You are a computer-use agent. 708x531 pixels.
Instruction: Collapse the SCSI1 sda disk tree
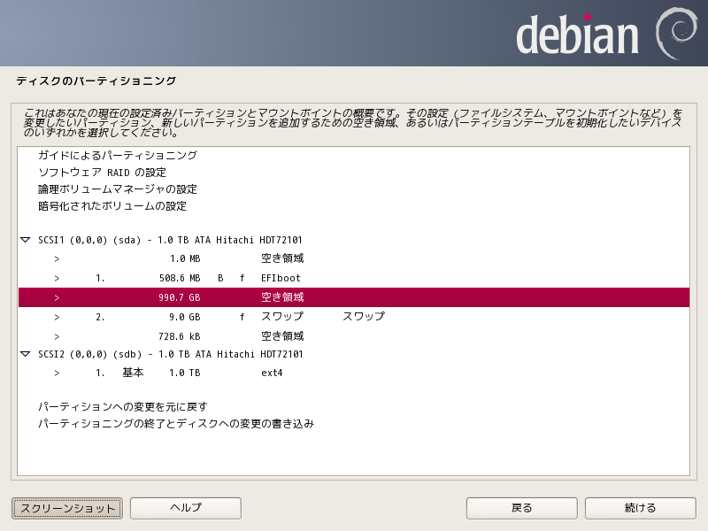coord(25,240)
